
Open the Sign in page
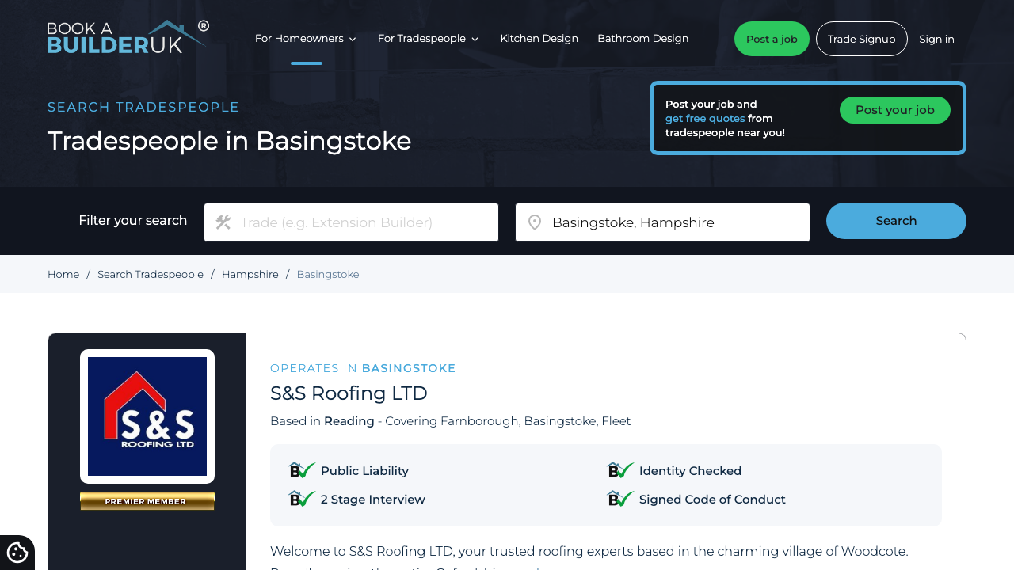click(936, 38)
